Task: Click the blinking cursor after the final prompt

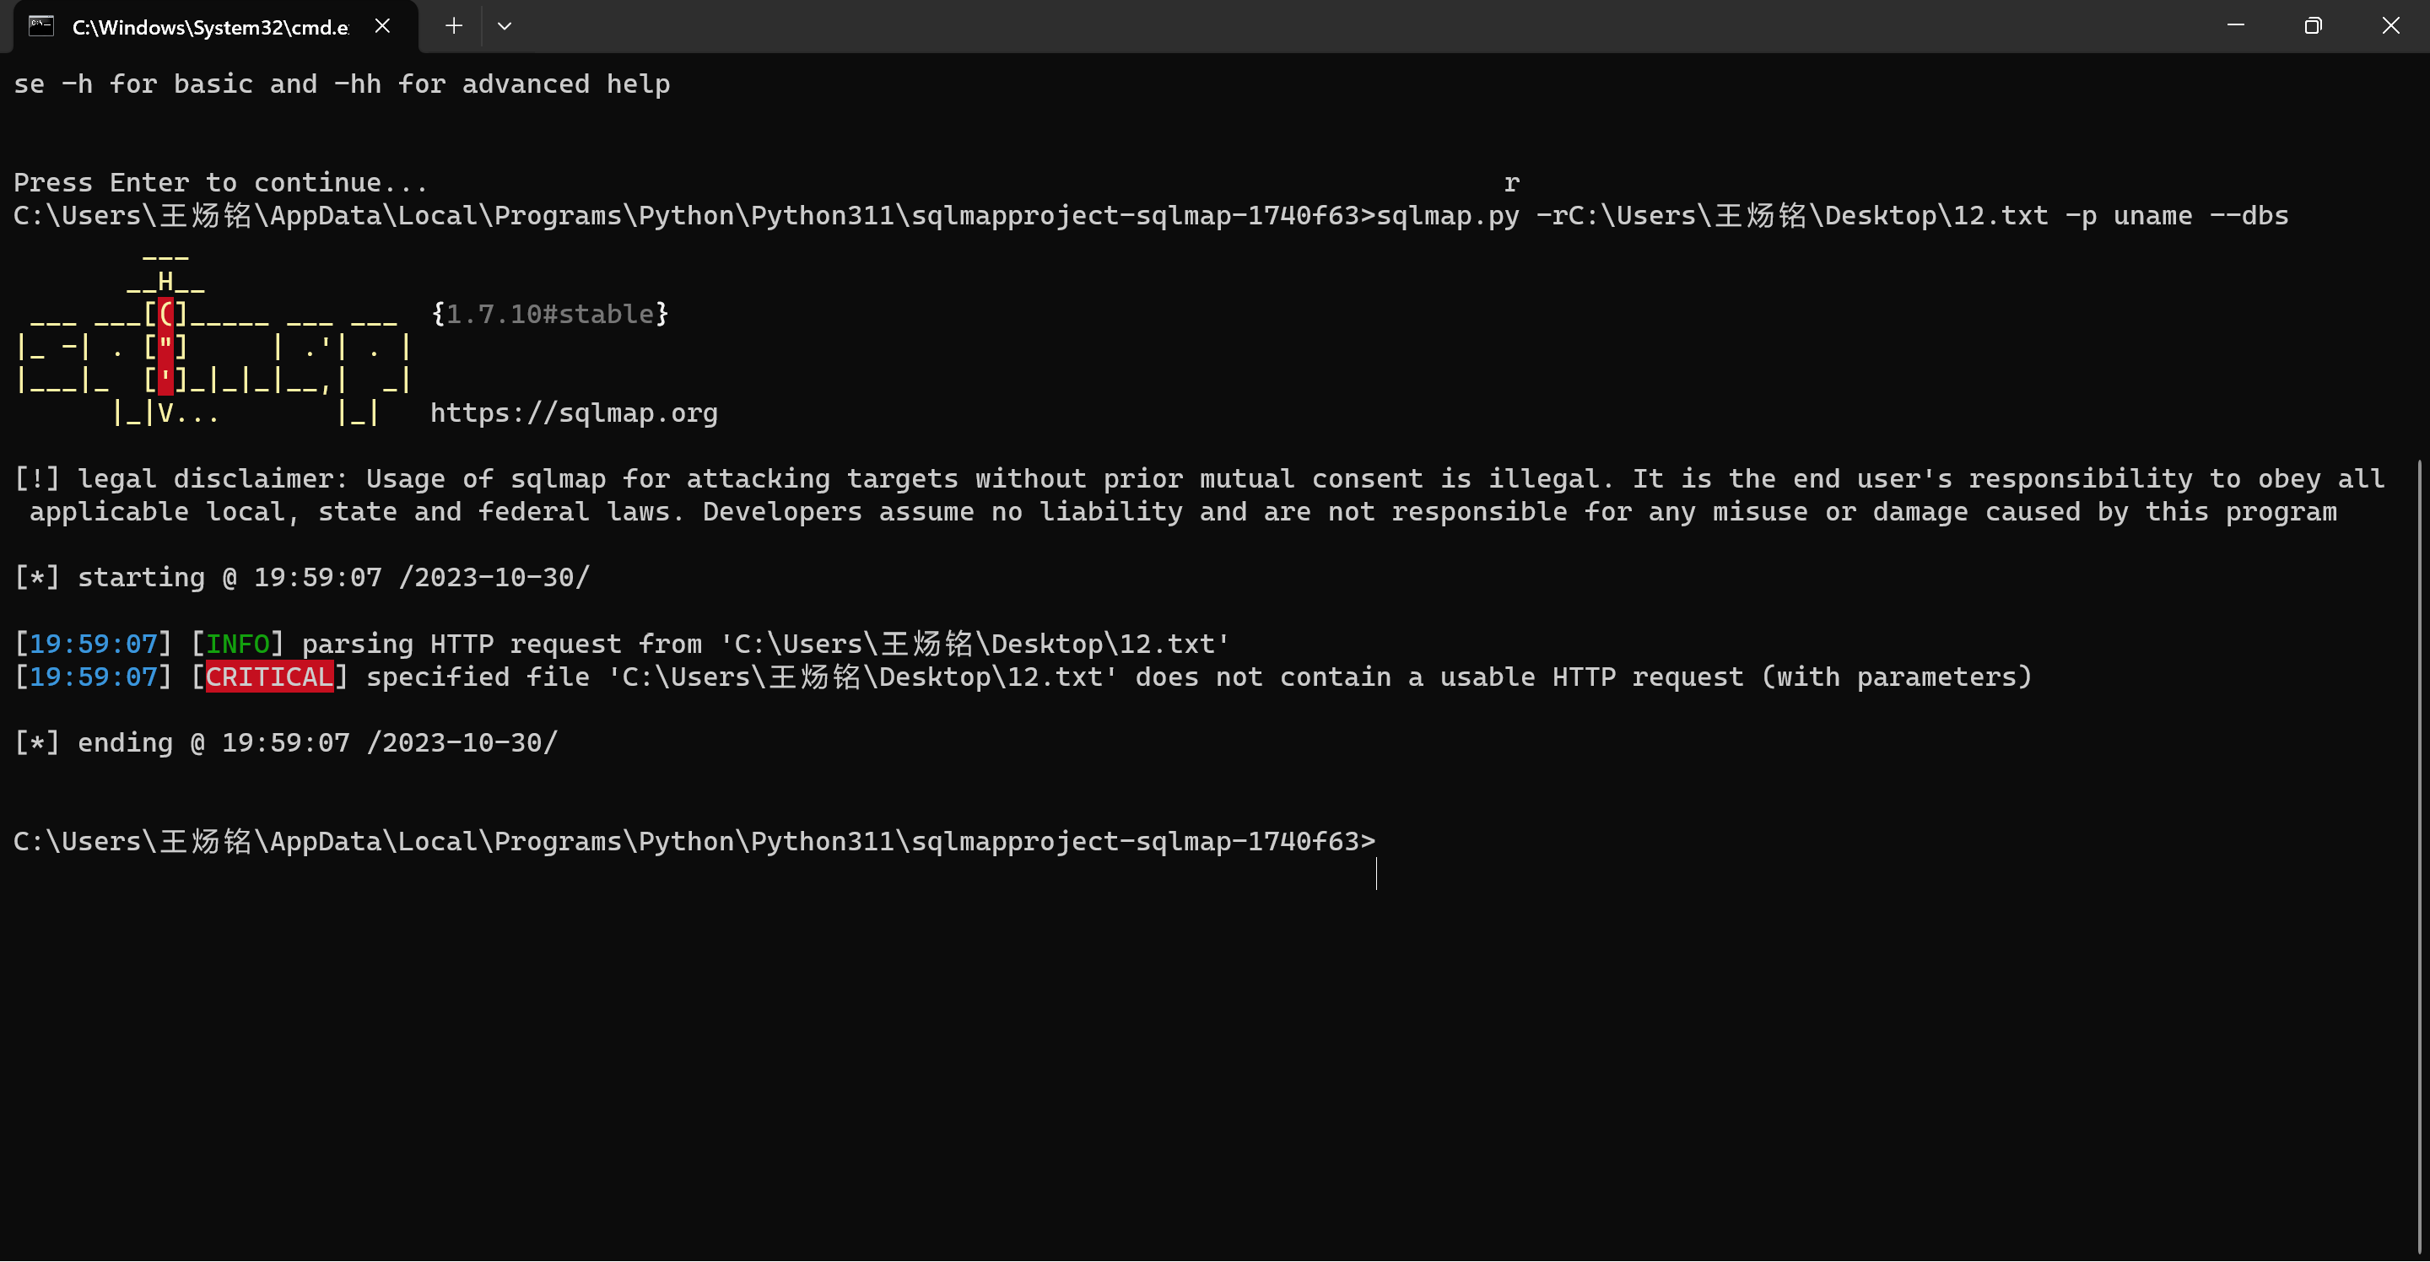Action: pyautogui.click(x=1377, y=872)
